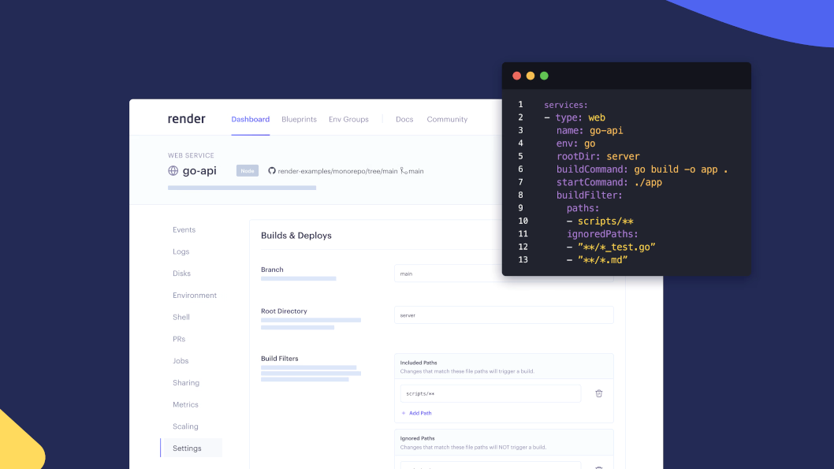Click the render logo

point(186,119)
